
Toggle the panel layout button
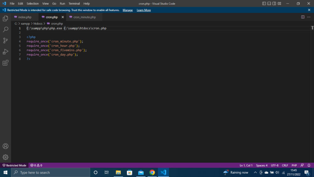pos(269,4)
